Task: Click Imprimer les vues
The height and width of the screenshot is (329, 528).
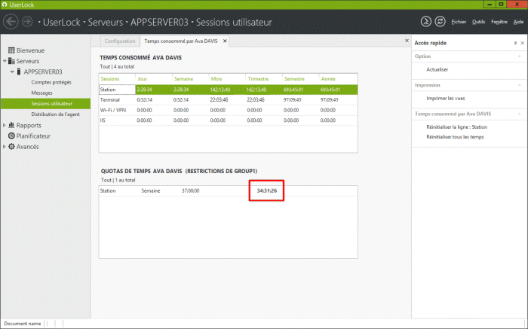Action: click(x=446, y=99)
